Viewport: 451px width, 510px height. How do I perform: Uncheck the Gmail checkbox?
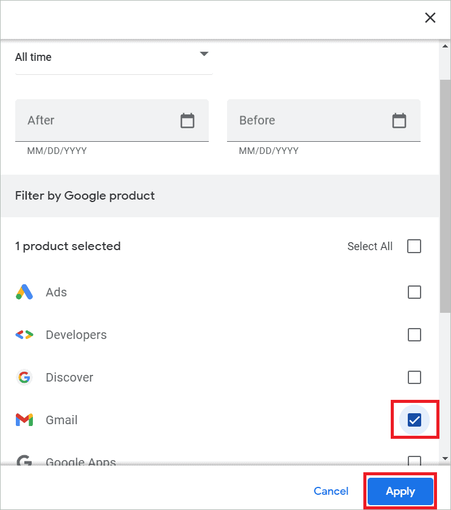(x=414, y=420)
